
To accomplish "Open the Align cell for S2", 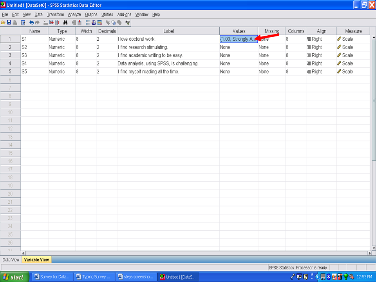I will [321, 47].
